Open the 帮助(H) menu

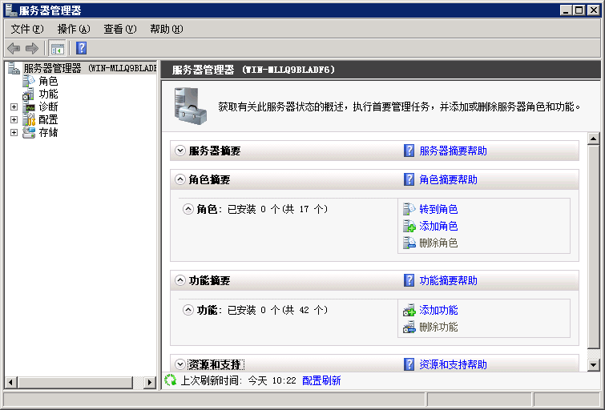[167, 29]
